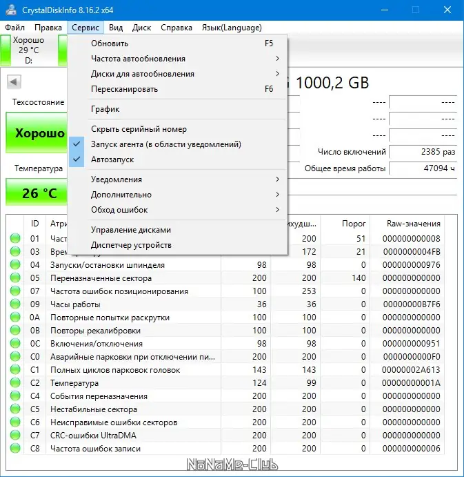Click green status icon for attribute C6

tap(15, 422)
